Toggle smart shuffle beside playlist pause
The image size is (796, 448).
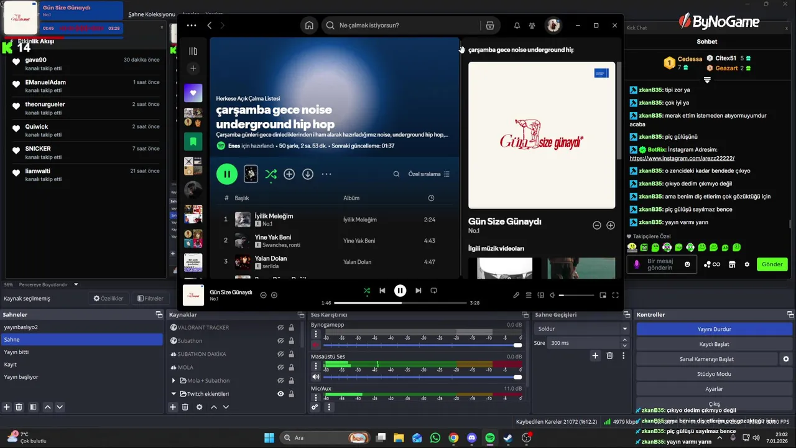271,174
